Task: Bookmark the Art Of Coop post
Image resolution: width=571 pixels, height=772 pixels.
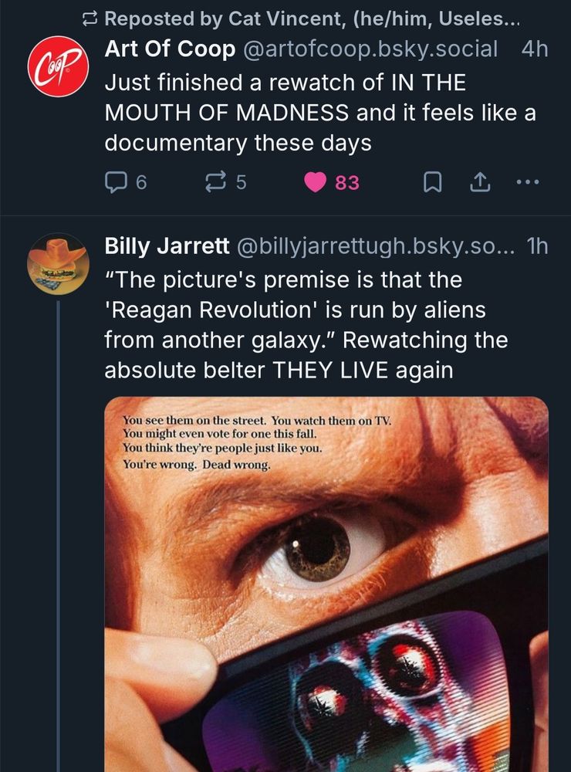Action: (x=434, y=182)
